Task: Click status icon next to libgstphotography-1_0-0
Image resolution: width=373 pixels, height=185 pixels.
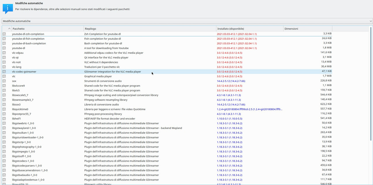Action: [x=4, y=147]
